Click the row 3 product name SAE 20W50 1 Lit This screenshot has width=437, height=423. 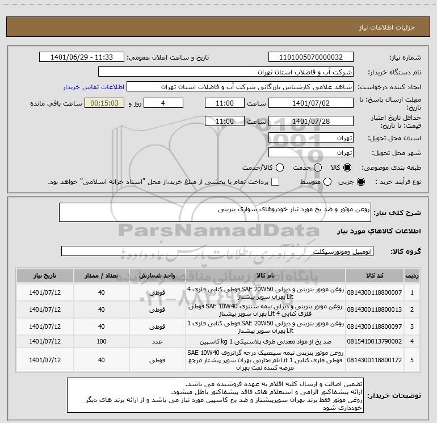click(x=266, y=327)
